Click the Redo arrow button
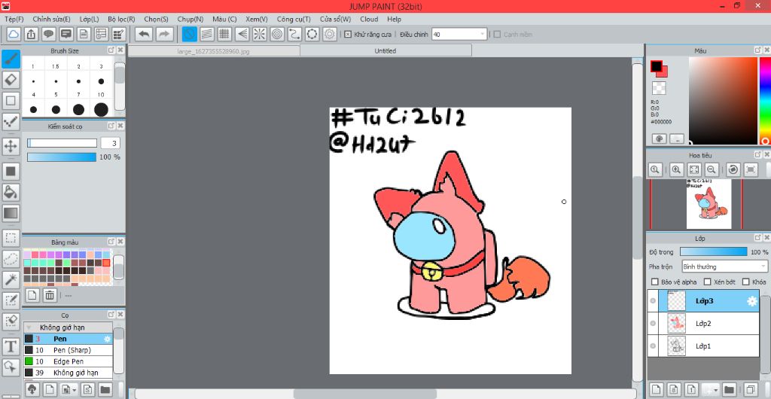The width and height of the screenshot is (771, 399). pyautogui.click(x=164, y=34)
